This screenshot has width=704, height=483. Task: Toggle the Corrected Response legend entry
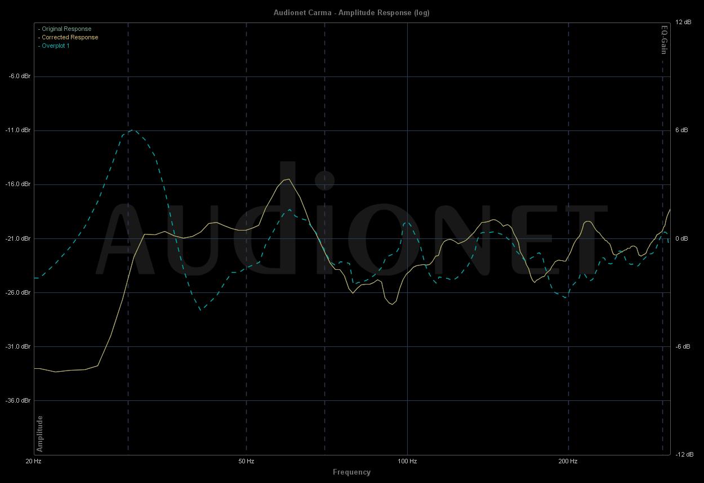pos(69,37)
